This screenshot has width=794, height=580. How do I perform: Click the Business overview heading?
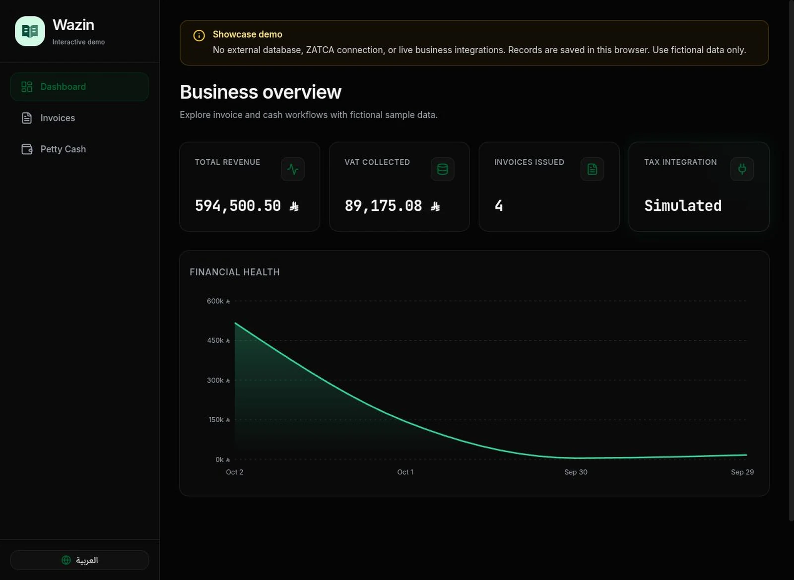tap(261, 92)
